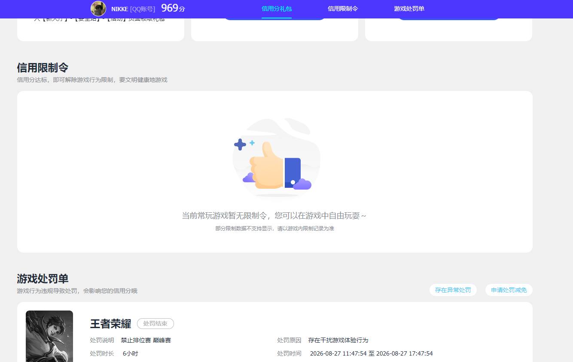Click note 部分限制数据不支持显示
Screen dimensions: 573x362
click(274, 229)
